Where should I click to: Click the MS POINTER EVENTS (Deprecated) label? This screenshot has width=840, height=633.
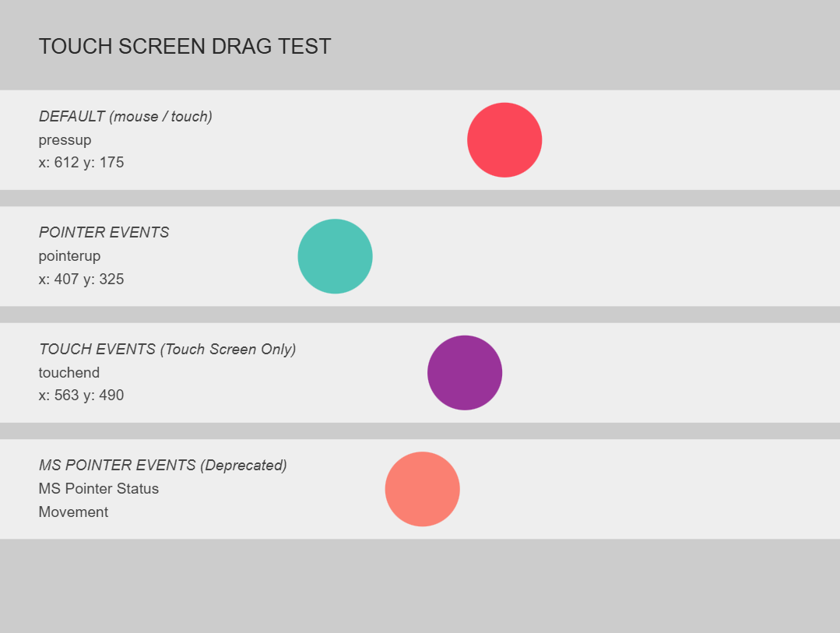163,466
